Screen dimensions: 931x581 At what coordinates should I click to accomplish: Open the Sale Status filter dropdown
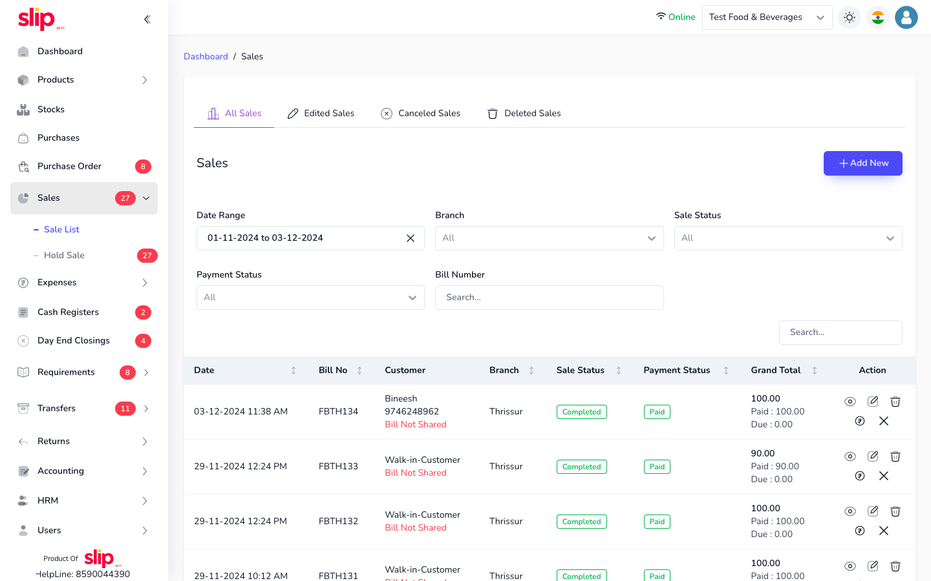coord(787,238)
